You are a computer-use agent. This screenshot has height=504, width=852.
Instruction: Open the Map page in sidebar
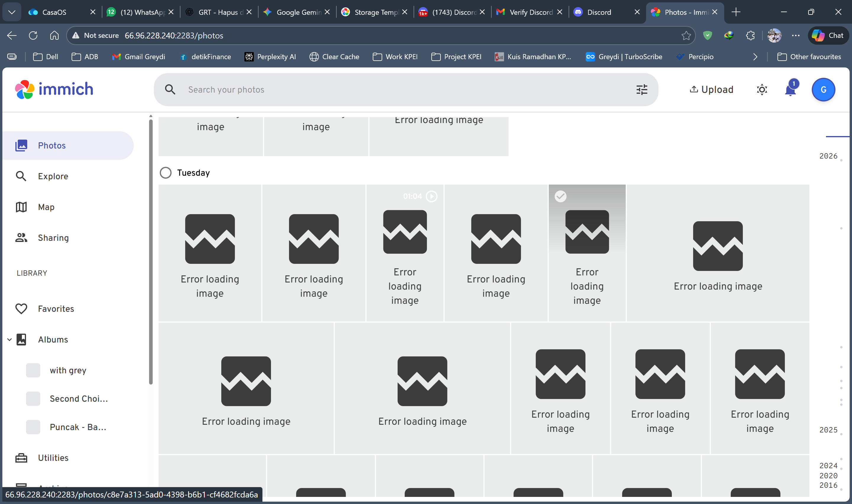[46, 207]
